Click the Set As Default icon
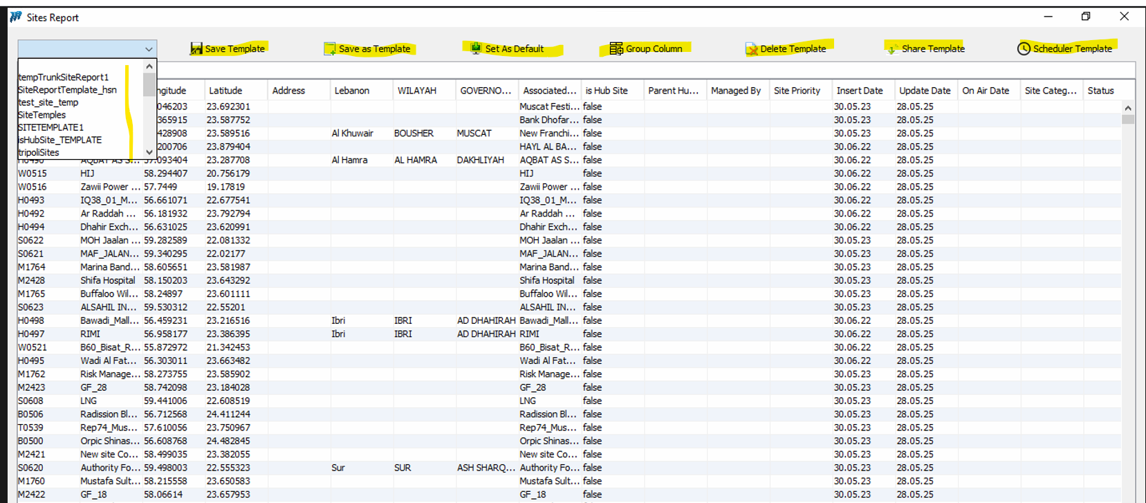The height and width of the screenshot is (503, 1146). pyautogui.click(x=476, y=48)
